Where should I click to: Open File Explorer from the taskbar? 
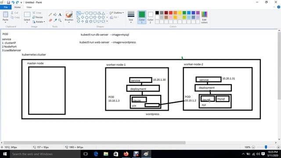pos(106,154)
